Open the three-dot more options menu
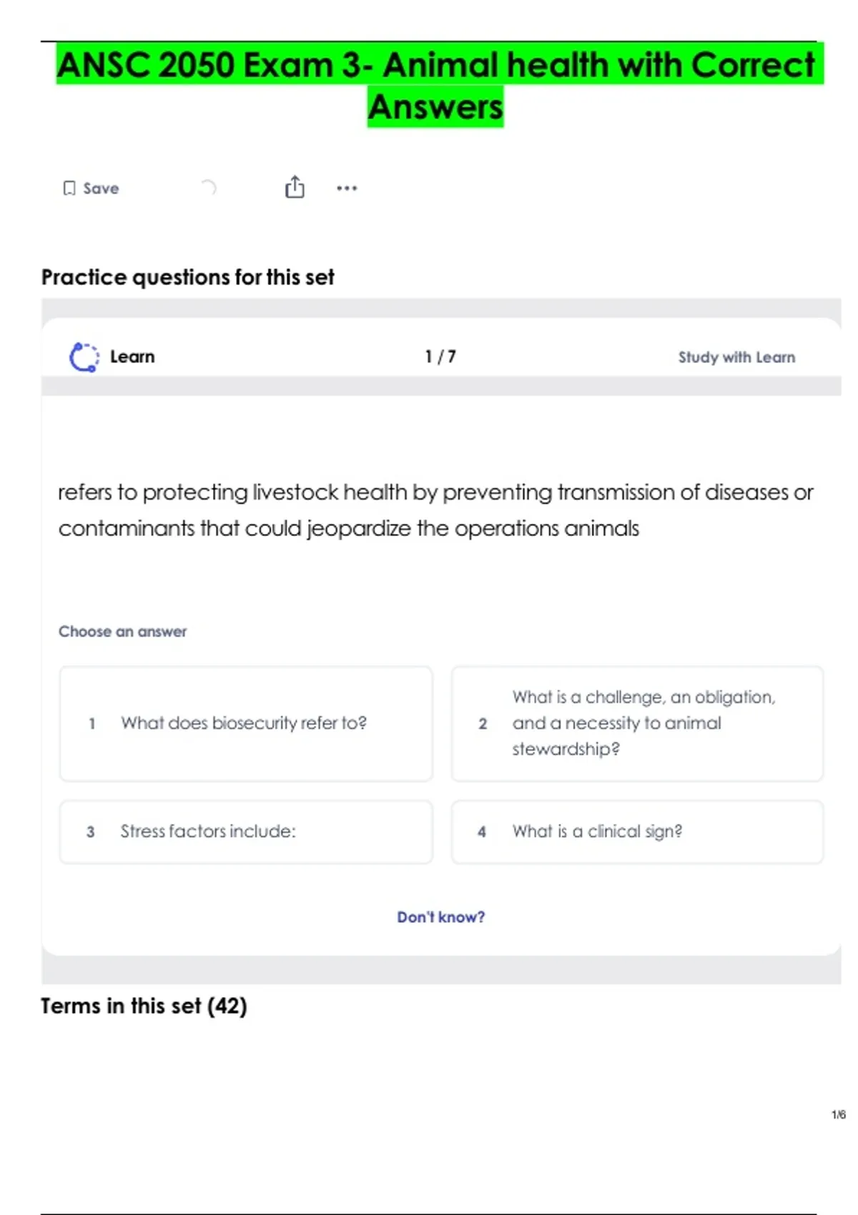The height and width of the screenshot is (1215, 858). pyautogui.click(x=347, y=188)
